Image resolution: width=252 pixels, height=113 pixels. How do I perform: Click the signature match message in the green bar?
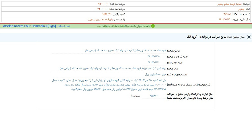pos(124,26)
